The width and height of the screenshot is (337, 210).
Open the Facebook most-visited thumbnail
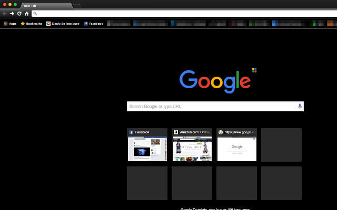[x=147, y=145]
